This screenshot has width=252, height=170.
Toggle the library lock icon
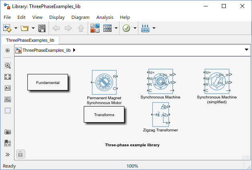point(21,154)
